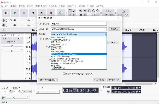Open the clip's three-dot menu
The image size is (159, 104).
(129, 35)
